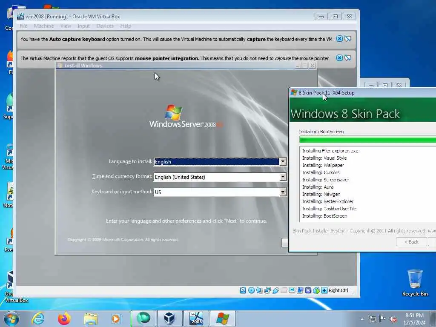Expand the Time and currency format dropdown arrow
Viewport: 436px width, 327px height.
[283, 177]
